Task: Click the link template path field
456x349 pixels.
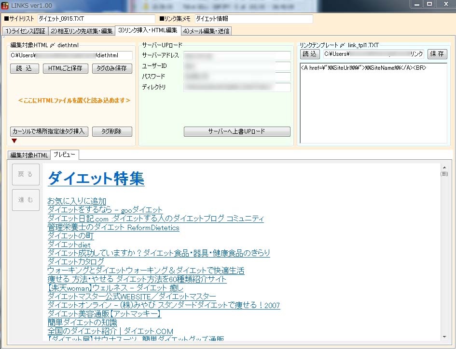Action: [373, 54]
